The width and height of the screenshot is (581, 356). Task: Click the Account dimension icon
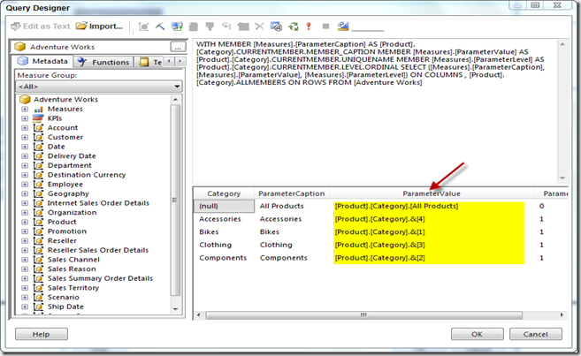(38, 128)
